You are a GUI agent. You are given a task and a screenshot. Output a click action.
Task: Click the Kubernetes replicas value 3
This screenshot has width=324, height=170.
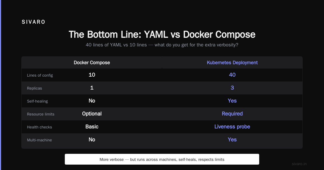[232, 88]
